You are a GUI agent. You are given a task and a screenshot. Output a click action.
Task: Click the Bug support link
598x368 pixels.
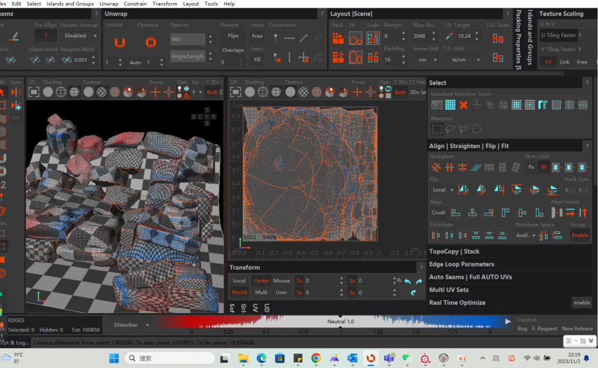[522, 328]
